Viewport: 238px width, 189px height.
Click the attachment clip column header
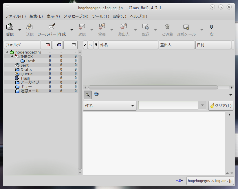pos(96,45)
